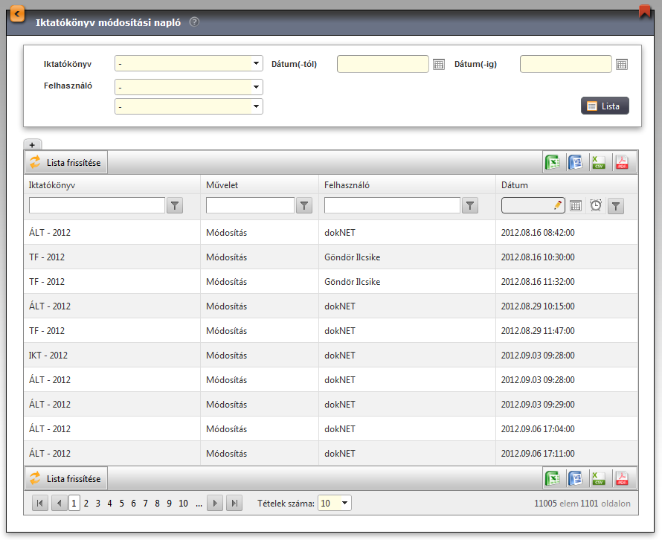Go to page 4

tap(110, 504)
